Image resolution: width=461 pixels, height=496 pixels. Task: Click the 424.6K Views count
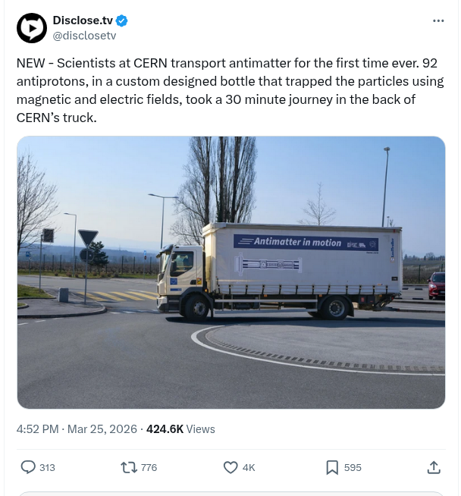[x=180, y=429]
